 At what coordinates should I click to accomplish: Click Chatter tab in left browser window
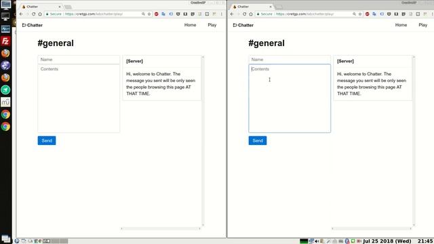(x=40, y=7)
